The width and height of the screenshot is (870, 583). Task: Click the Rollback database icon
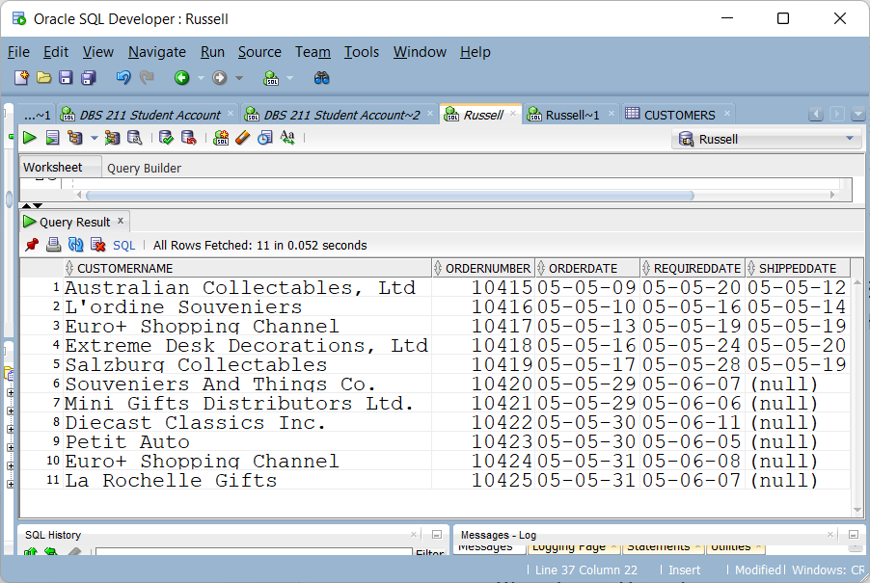point(189,139)
